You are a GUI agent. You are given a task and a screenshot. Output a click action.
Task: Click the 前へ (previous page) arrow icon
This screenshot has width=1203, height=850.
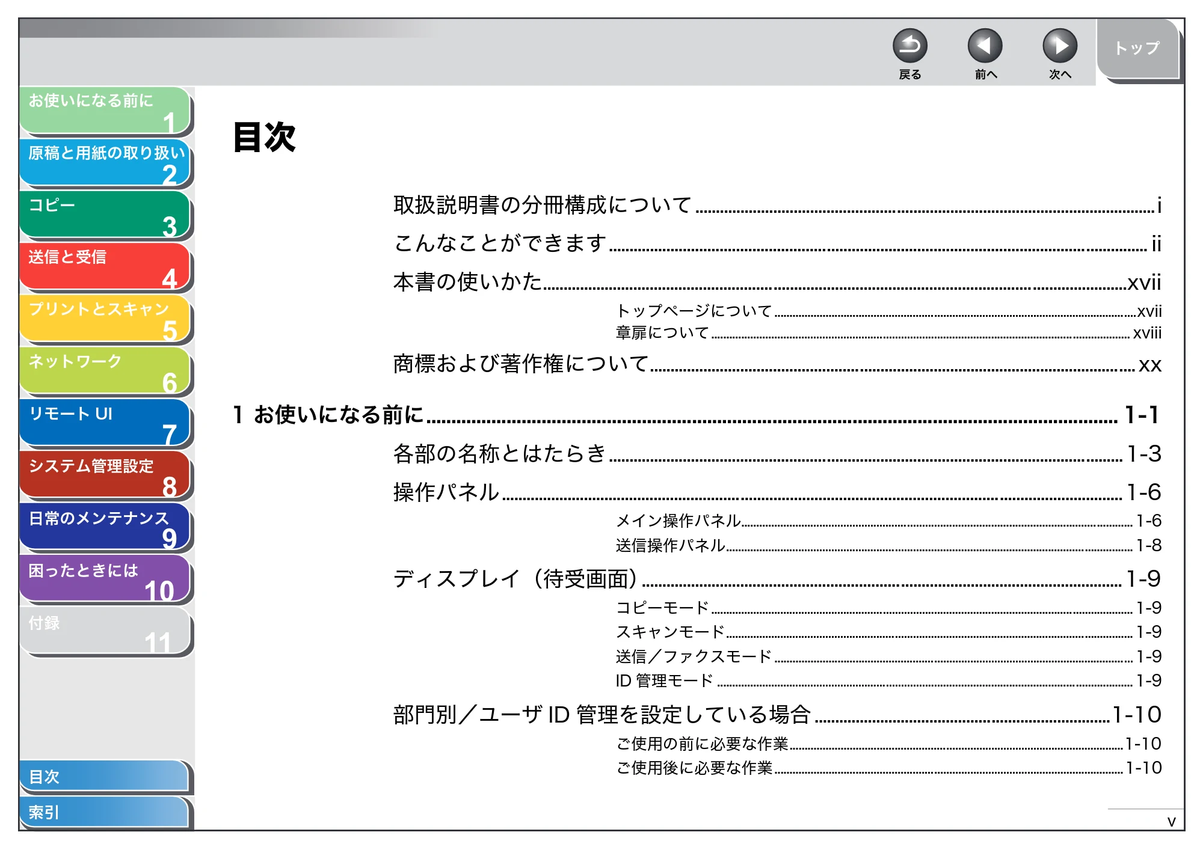tap(985, 46)
